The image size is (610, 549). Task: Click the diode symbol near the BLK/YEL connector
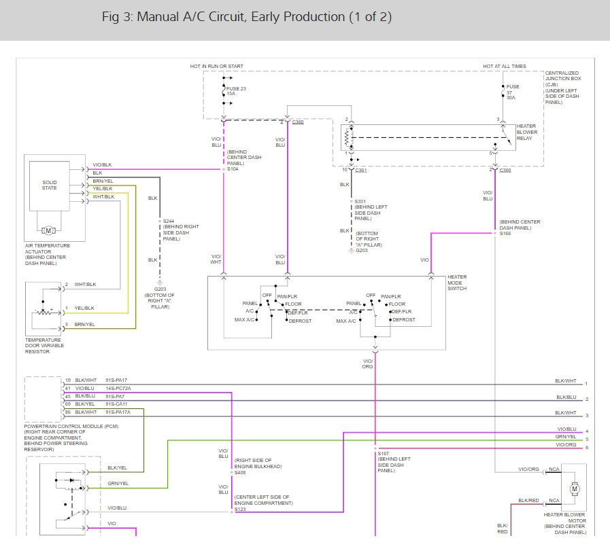pos(71,480)
